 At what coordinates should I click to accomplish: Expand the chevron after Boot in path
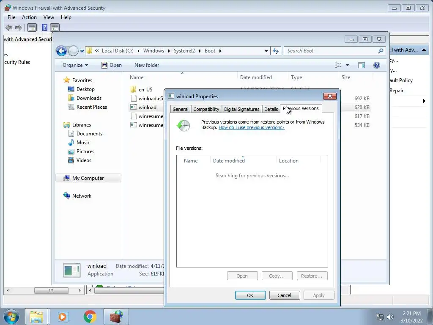pos(220,51)
